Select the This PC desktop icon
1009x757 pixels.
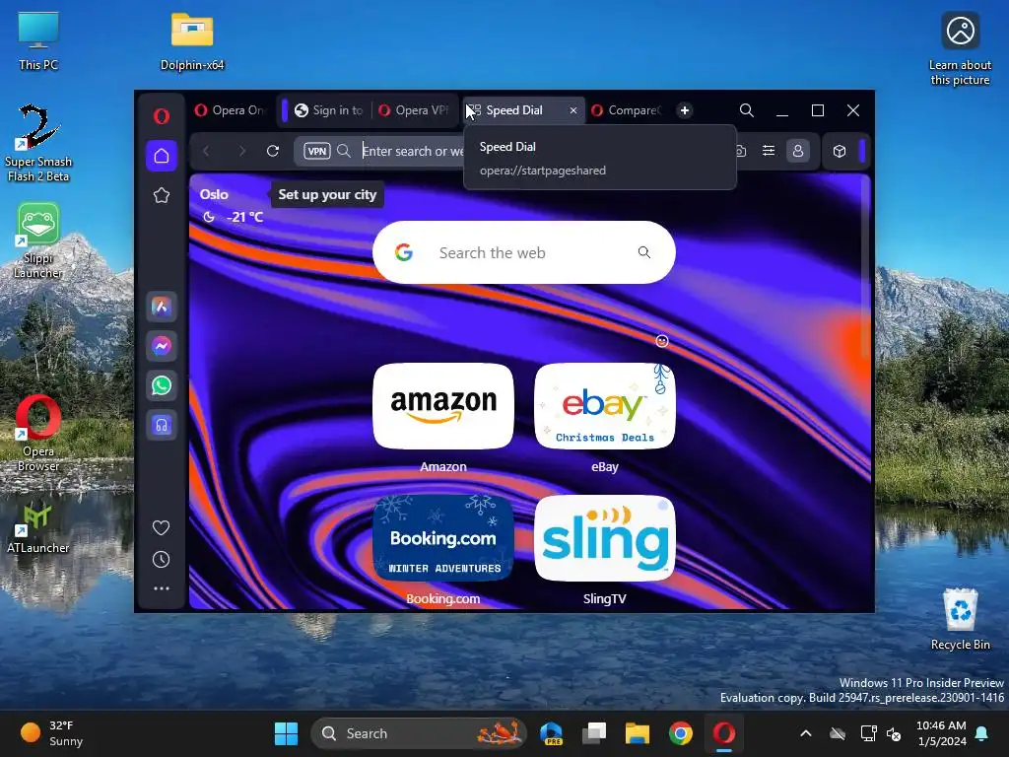pyautogui.click(x=38, y=41)
